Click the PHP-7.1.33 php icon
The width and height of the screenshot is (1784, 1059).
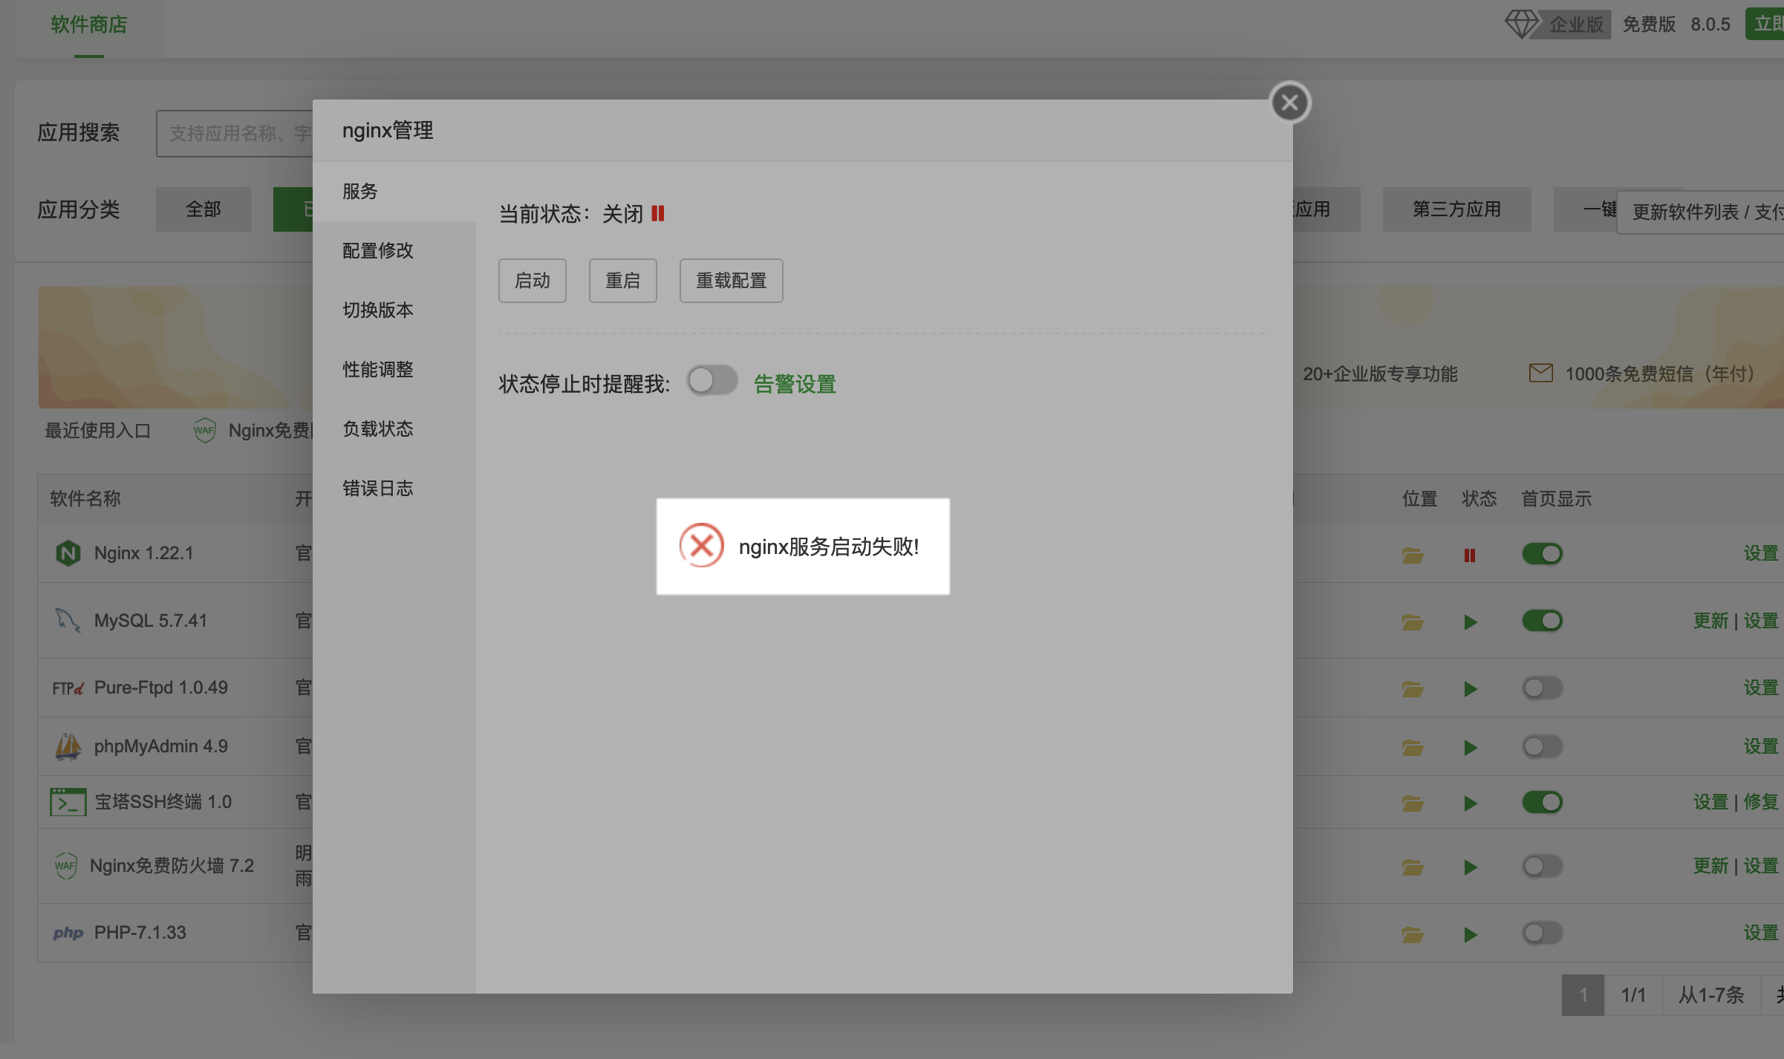(68, 933)
